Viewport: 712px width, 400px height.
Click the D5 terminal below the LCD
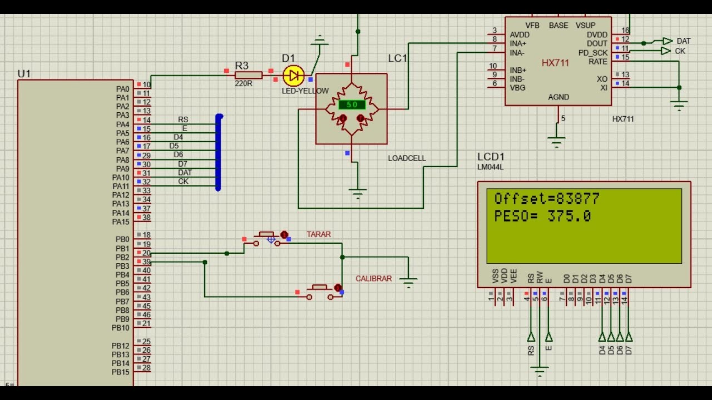(611, 337)
